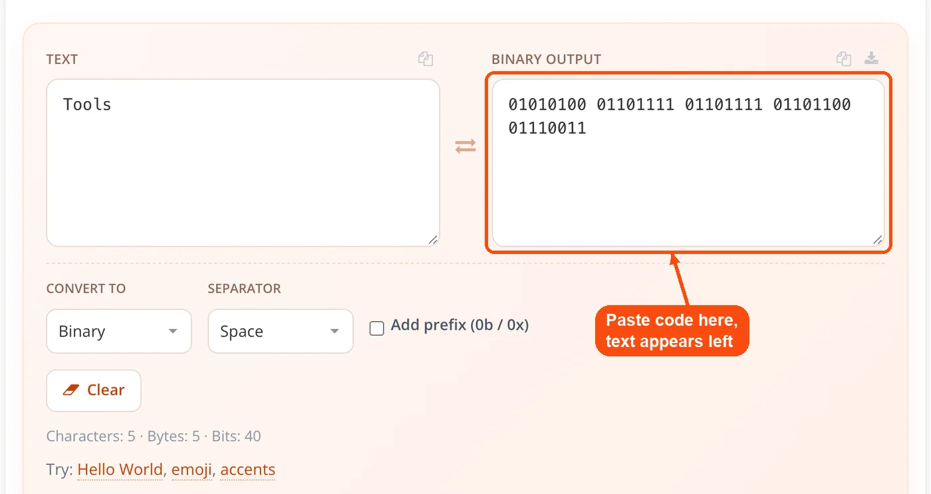Image resolution: width=931 pixels, height=494 pixels.
Task: Copy the Binary Output contents
Action: (x=844, y=59)
